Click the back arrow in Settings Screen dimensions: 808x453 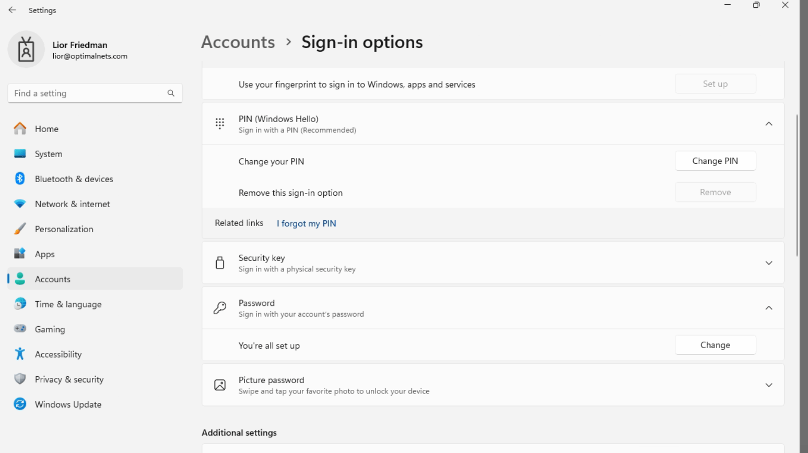point(13,10)
